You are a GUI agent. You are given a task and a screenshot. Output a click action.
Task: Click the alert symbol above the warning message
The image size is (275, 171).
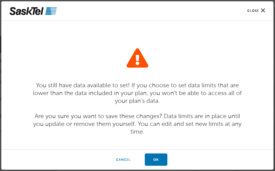pyautogui.click(x=137, y=58)
